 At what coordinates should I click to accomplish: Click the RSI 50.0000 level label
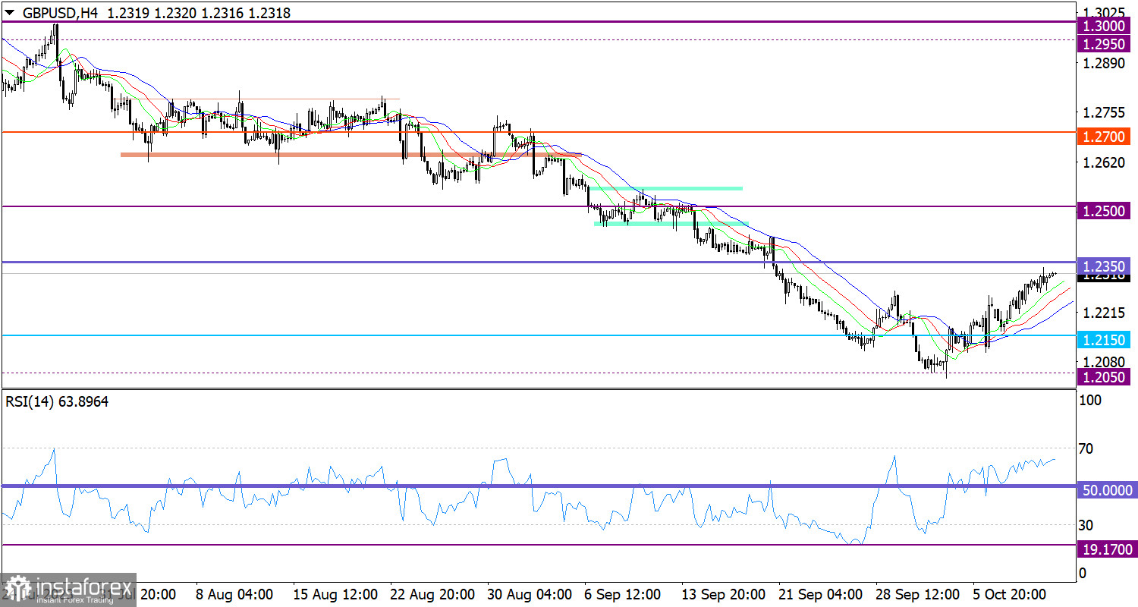[1106, 491]
